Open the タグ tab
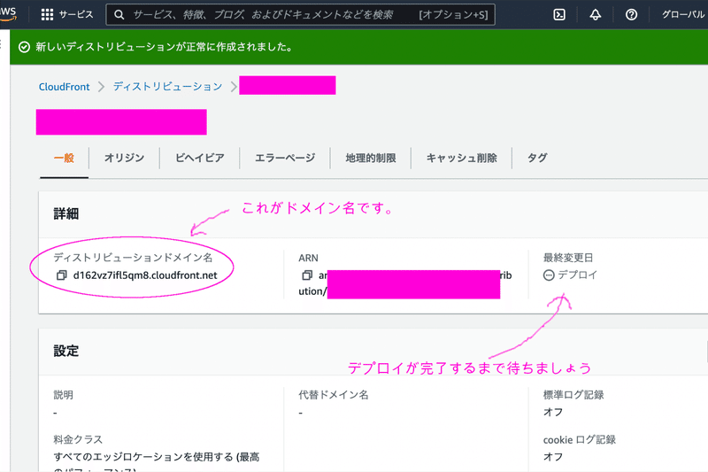The height and width of the screenshot is (472, 708). point(537,158)
